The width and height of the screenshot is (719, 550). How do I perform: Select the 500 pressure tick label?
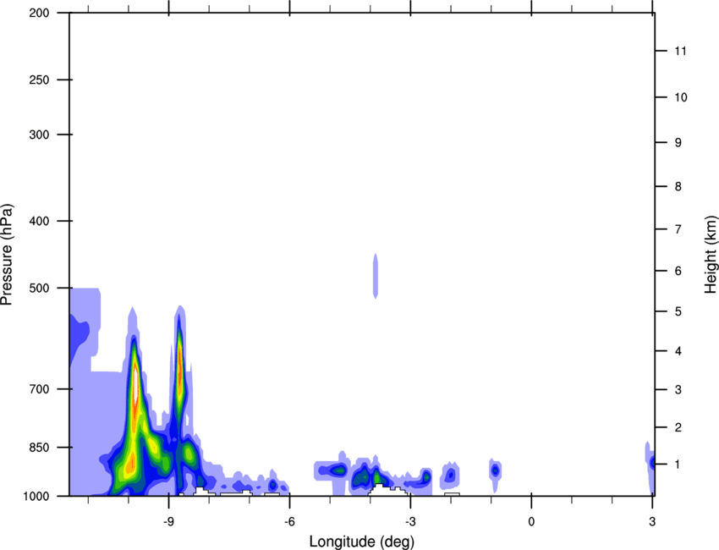point(39,288)
